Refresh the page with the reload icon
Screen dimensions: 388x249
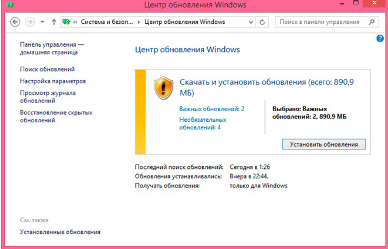tap(262, 22)
